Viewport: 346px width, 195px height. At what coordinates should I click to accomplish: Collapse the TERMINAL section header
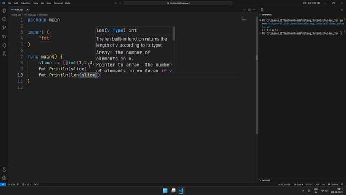266,15
